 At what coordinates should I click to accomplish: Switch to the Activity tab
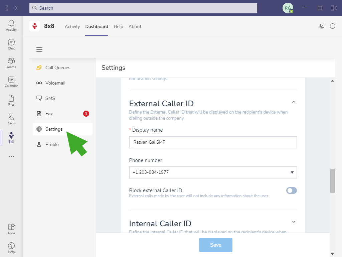pyautogui.click(x=72, y=26)
